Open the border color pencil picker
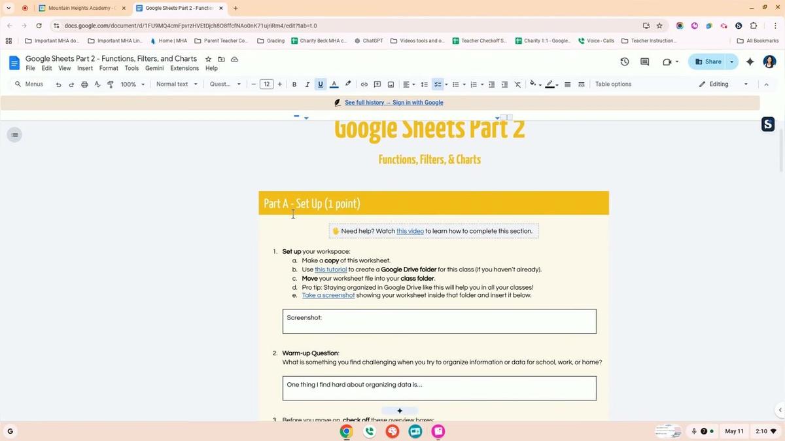785x441 pixels. click(551, 84)
